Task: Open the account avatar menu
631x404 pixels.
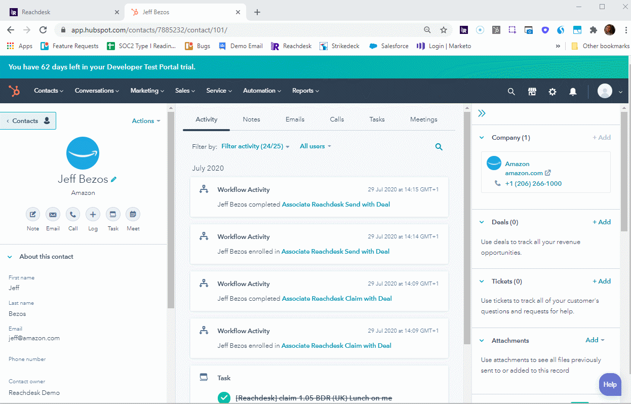Action: pos(610,91)
